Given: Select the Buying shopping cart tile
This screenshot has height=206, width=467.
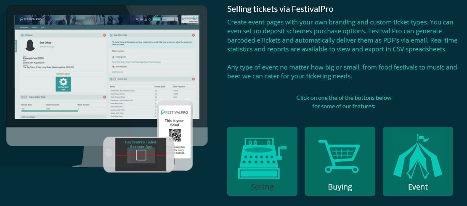Looking at the screenshot, I should click(340, 161).
